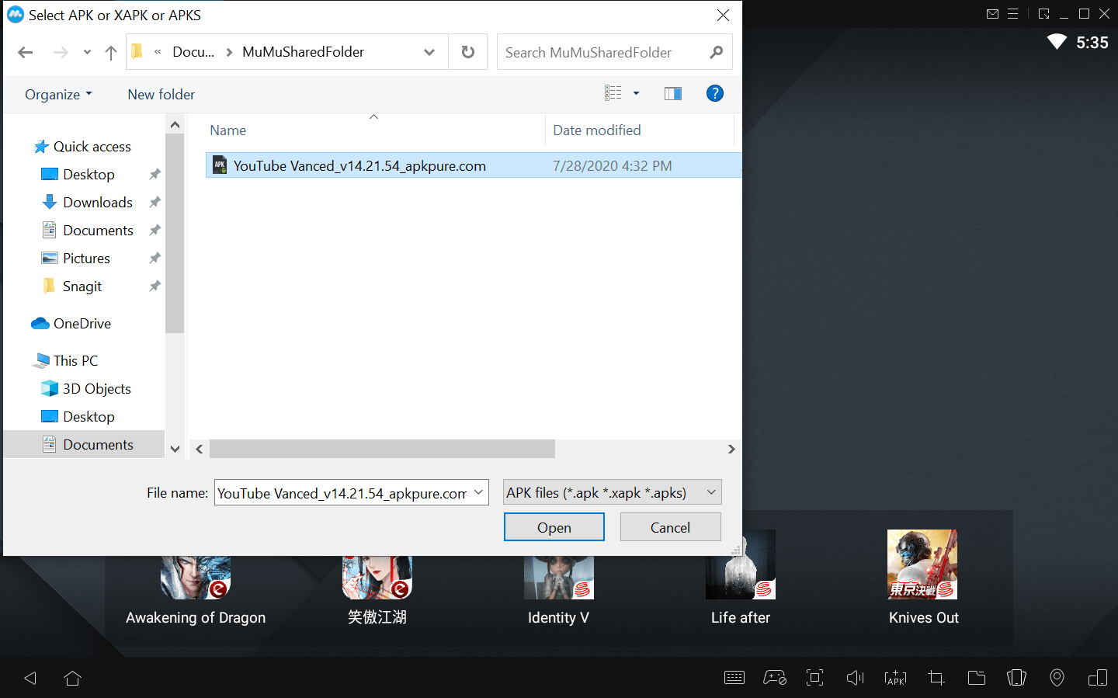Select the gamepad keymapping icon
This screenshot has height=698, width=1118.
click(774, 677)
